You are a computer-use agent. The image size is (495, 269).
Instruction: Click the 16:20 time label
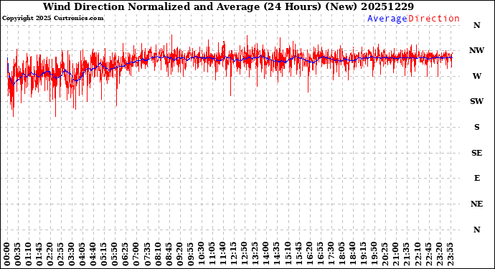pos(310,254)
